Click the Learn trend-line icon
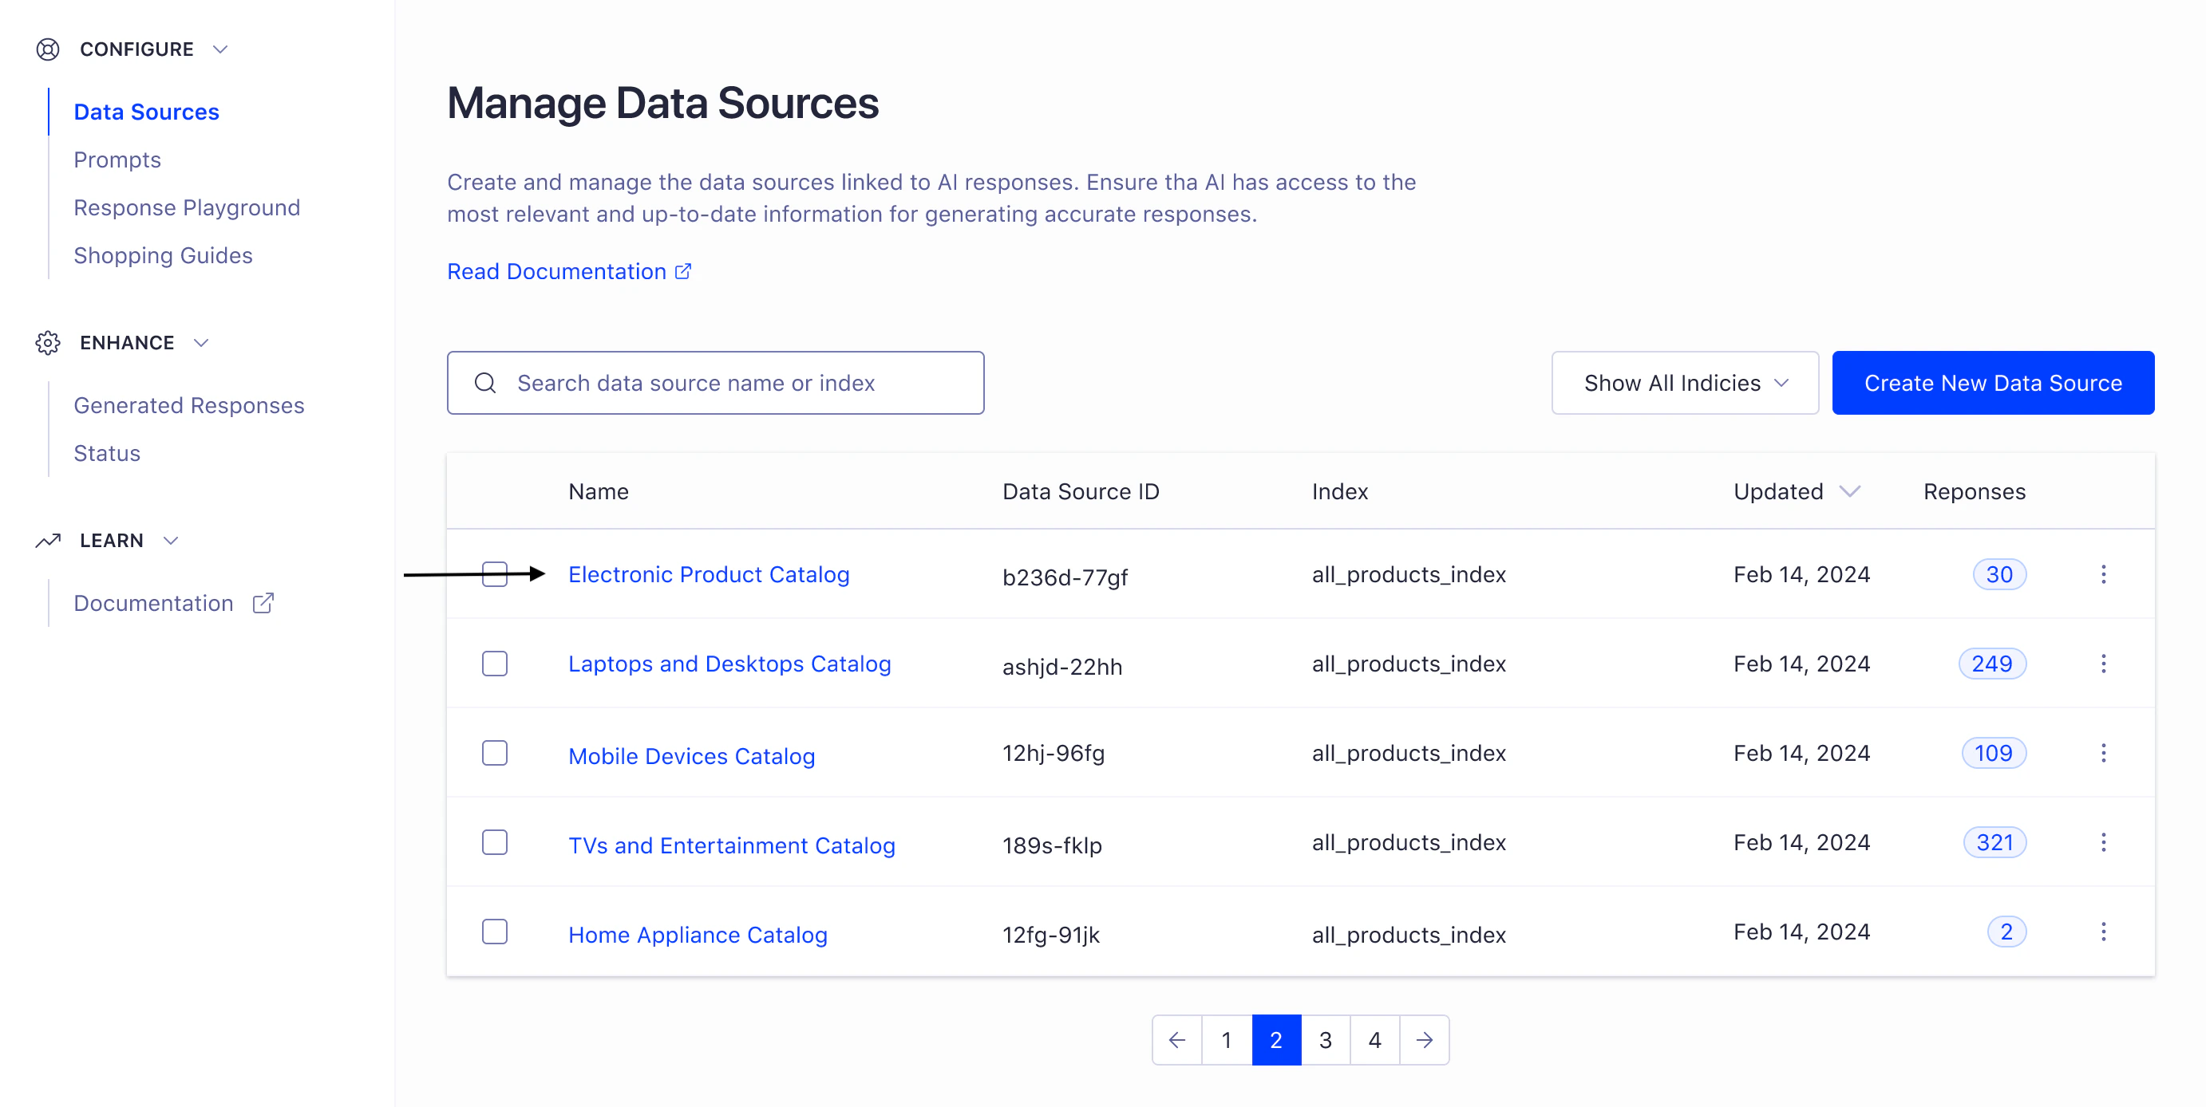The height and width of the screenshot is (1107, 2206). click(x=48, y=541)
